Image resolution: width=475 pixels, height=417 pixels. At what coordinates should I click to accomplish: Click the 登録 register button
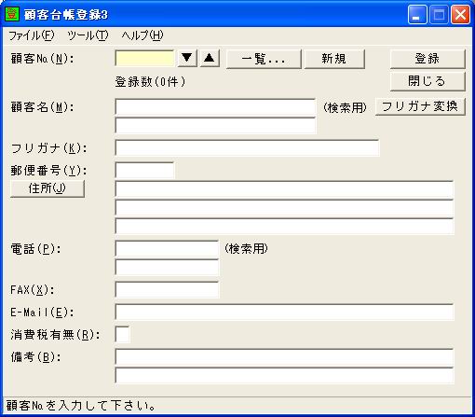click(x=427, y=59)
